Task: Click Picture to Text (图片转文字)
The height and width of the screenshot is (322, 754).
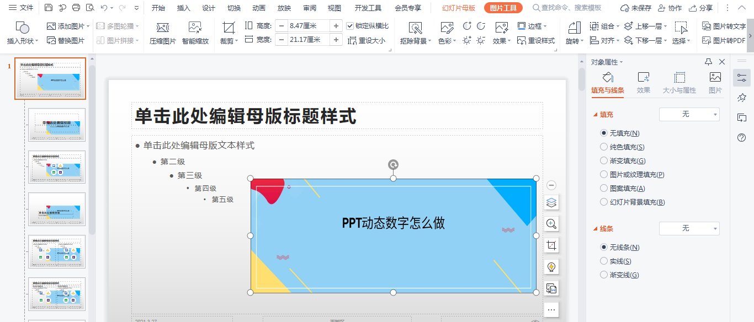Action: 724,26
